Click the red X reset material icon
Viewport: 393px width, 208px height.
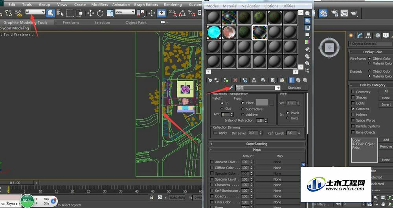235,80
